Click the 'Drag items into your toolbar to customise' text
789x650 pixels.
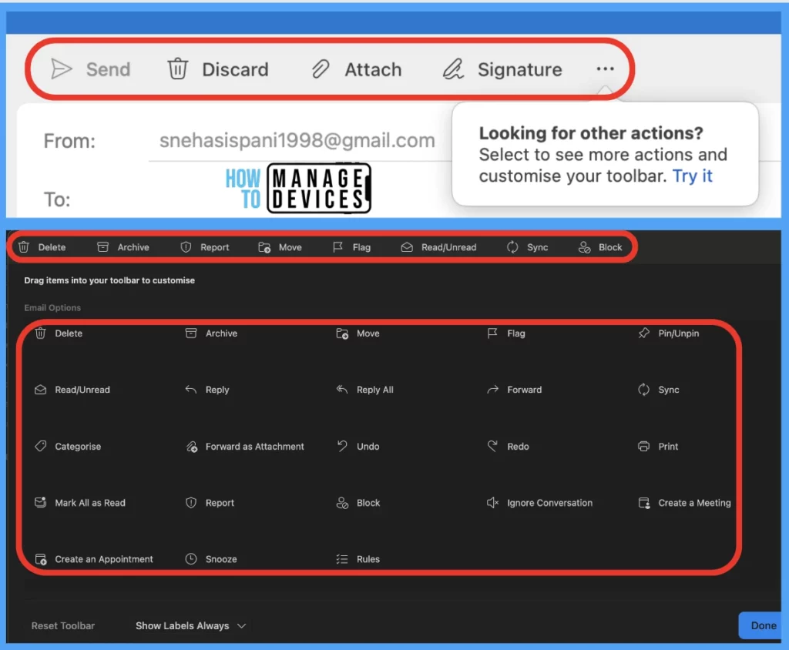tap(109, 280)
